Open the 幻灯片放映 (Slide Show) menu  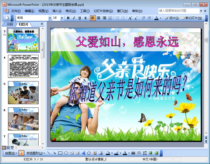coord(103,11)
